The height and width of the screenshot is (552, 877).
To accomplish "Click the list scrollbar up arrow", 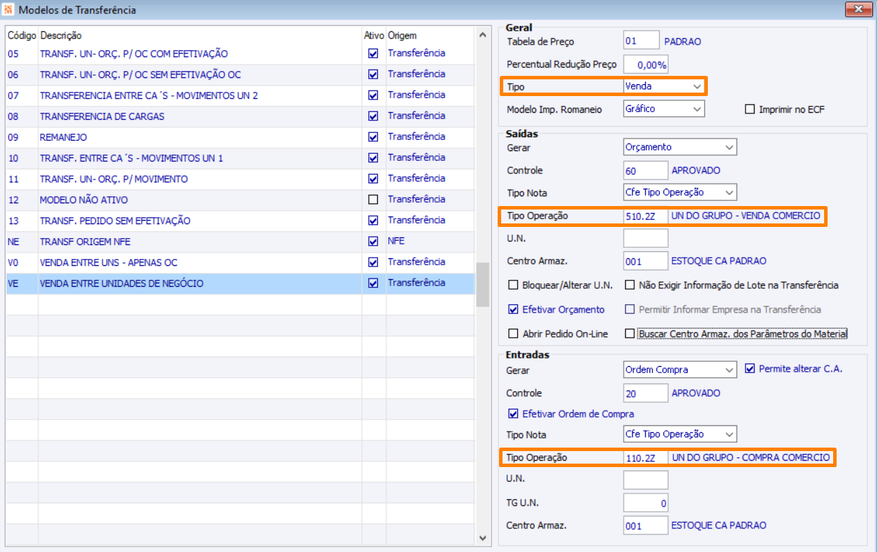I will coord(482,34).
